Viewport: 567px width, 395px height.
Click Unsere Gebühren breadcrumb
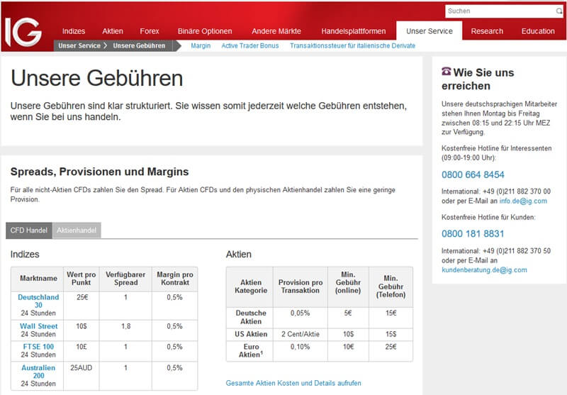139,45
